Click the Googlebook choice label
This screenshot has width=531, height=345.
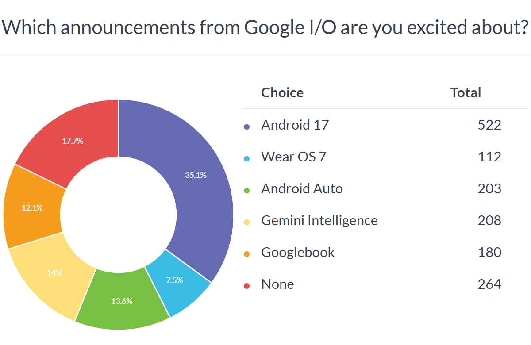pos(298,252)
